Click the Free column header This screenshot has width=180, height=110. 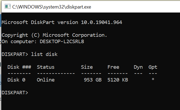113,67
